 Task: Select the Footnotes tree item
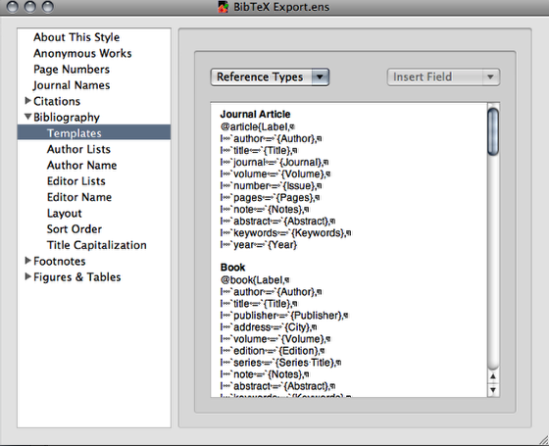click(60, 261)
